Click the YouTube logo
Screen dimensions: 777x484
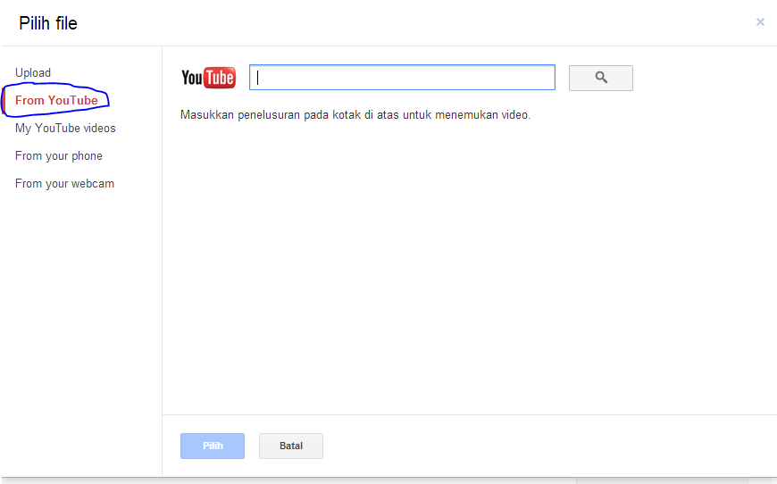(x=208, y=78)
